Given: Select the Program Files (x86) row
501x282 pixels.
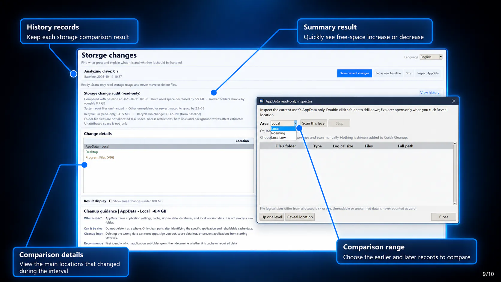Looking at the screenshot, I should [x=168, y=157].
